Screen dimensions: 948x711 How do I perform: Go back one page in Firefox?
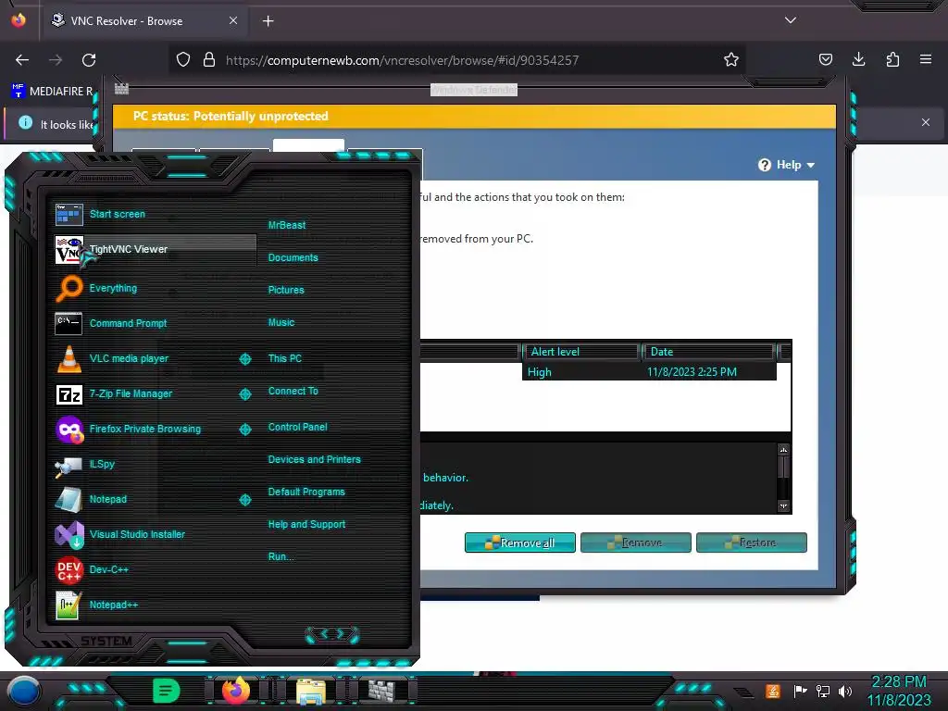[x=22, y=60]
